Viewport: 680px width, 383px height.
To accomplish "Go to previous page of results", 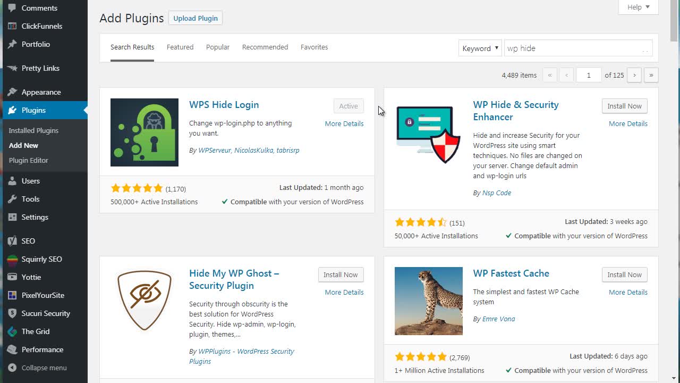I will click(x=566, y=75).
